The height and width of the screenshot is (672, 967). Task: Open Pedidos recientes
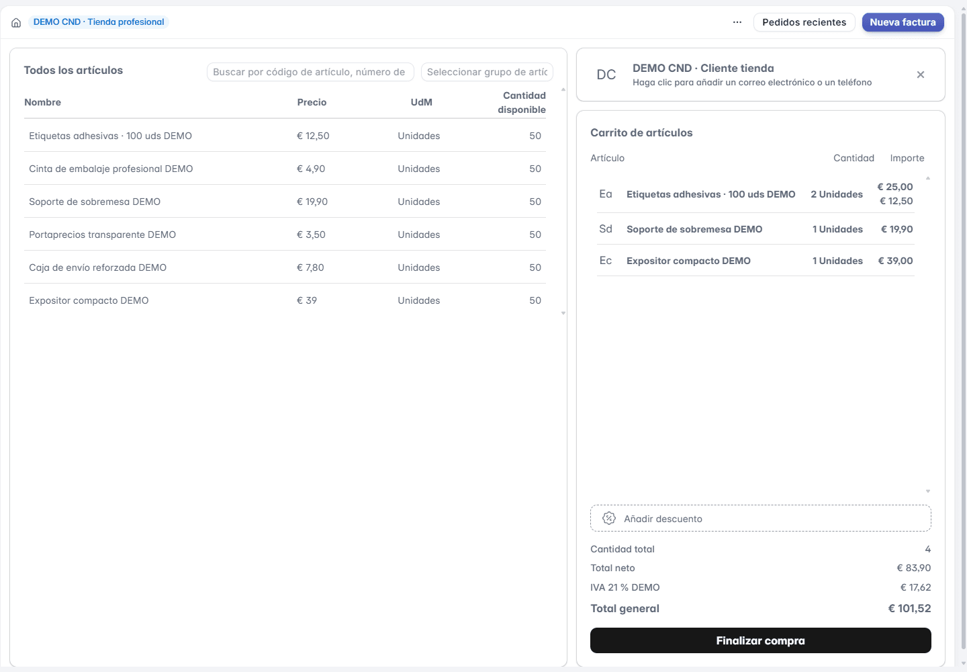pos(804,22)
